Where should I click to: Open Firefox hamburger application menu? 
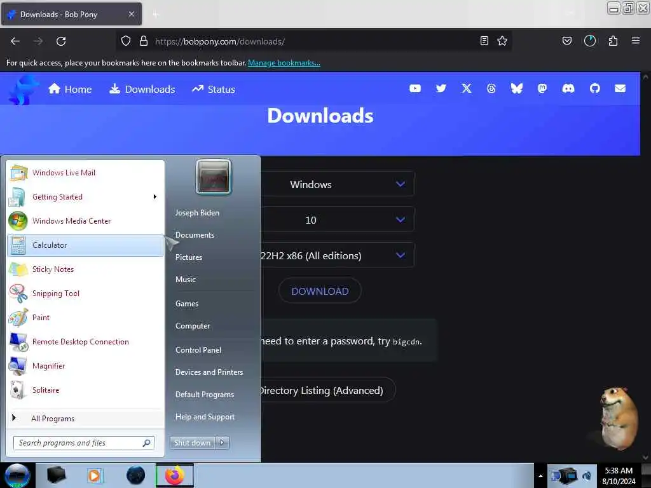point(636,41)
